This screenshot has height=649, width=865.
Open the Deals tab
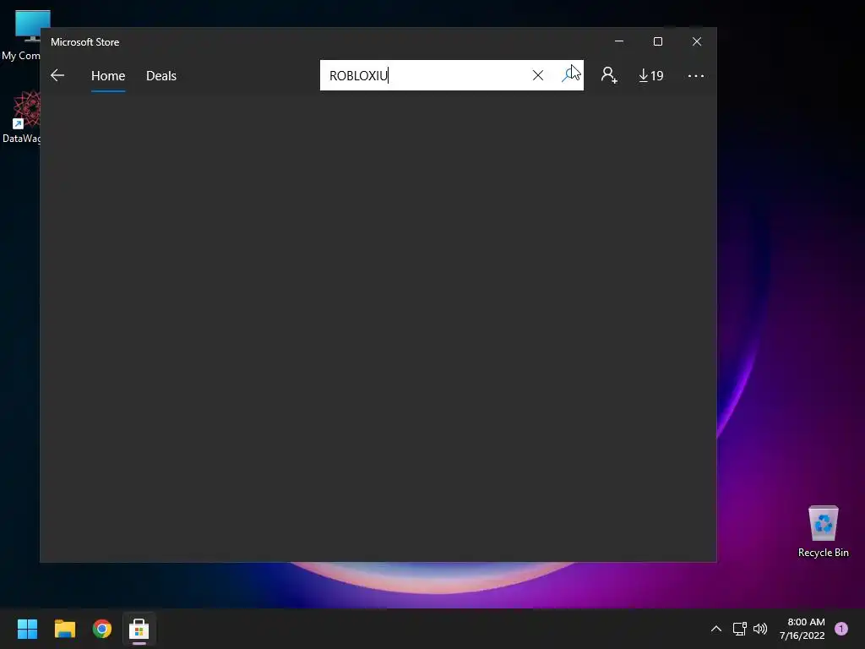[161, 75]
